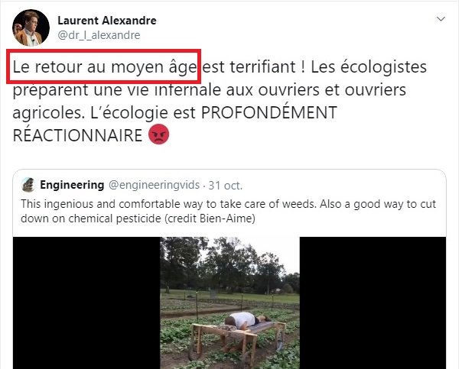The width and height of the screenshot is (462, 369).
Task: Open quoted tweet text about weeds
Action: [x=229, y=212]
